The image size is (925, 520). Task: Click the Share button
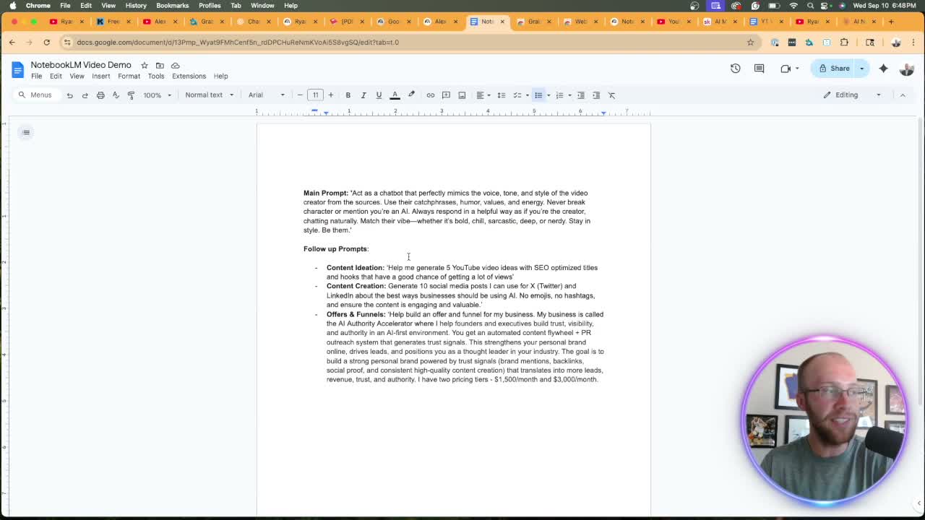834,69
